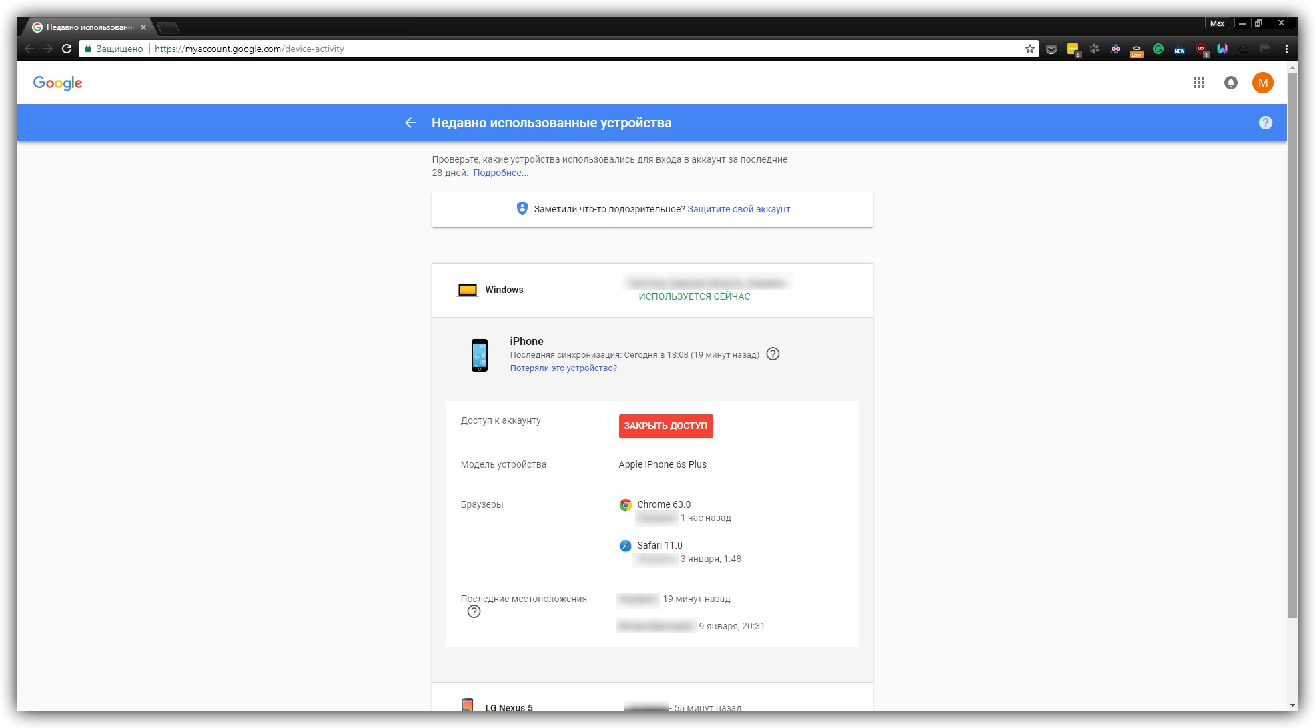Open Google notifications bell

click(x=1230, y=83)
